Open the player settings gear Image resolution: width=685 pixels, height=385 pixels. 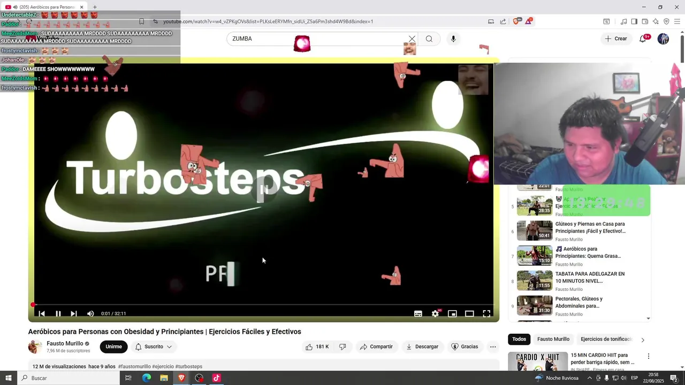[x=435, y=314]
